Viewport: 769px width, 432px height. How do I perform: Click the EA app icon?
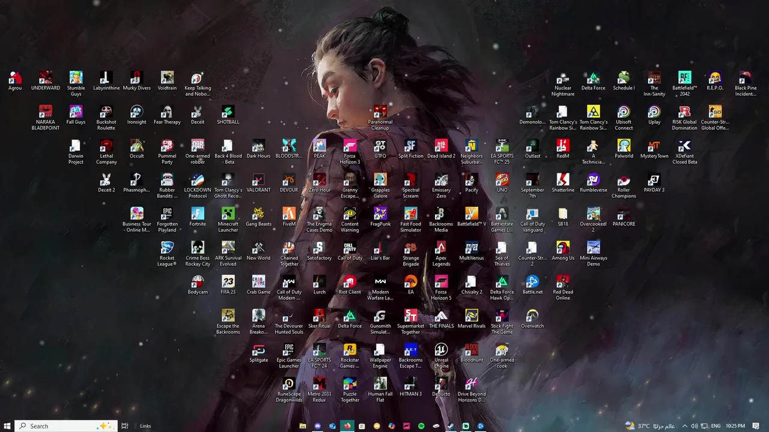[x=411, y=286]
